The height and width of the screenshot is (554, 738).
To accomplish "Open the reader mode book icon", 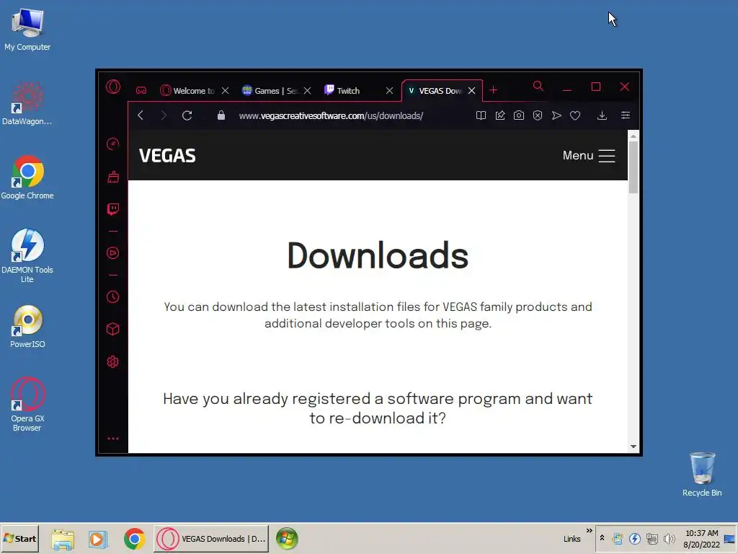I will pyautogui.click(x=481, y=115).
